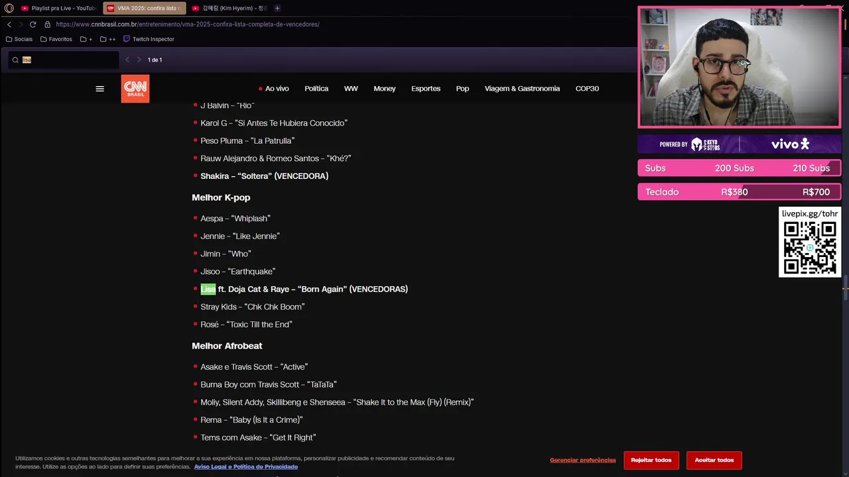Open the Sociais bookmarks folder
The width and height of the screenshot is (849, 477).
19,39
